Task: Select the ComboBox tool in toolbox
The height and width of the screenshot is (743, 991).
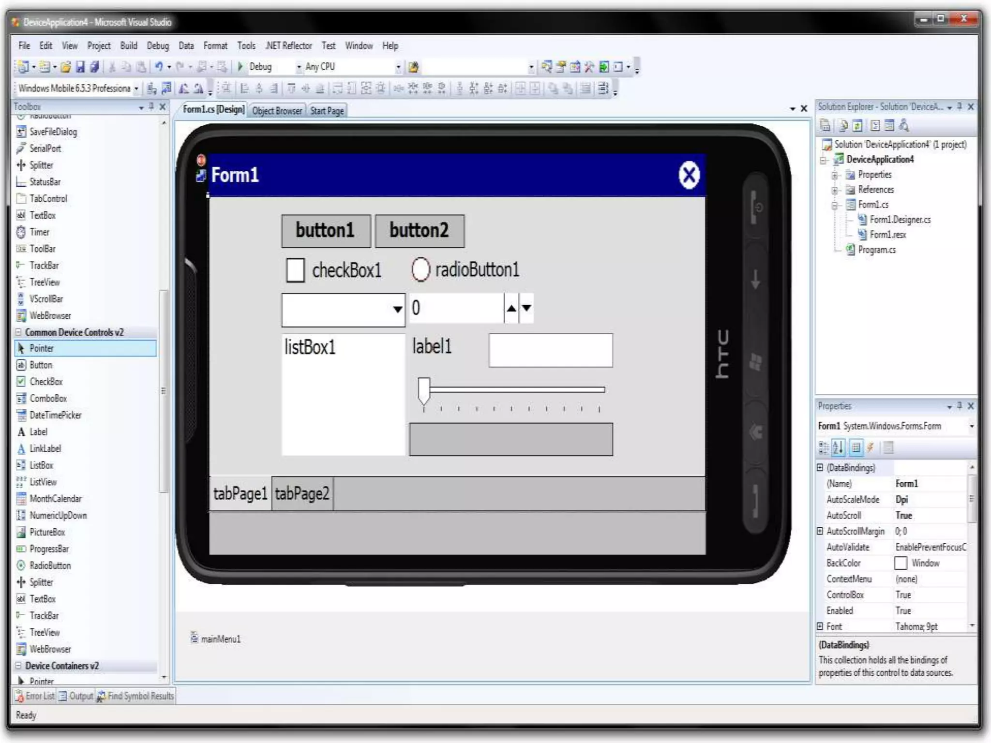Action: 48,398
